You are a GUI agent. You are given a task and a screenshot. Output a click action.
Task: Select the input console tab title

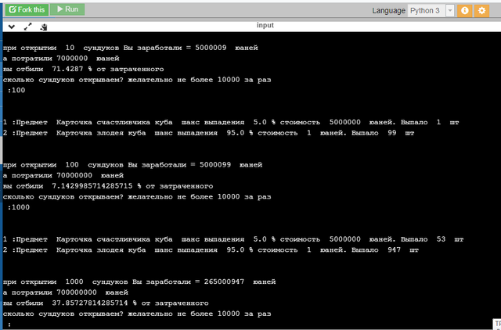coord(265,25)
